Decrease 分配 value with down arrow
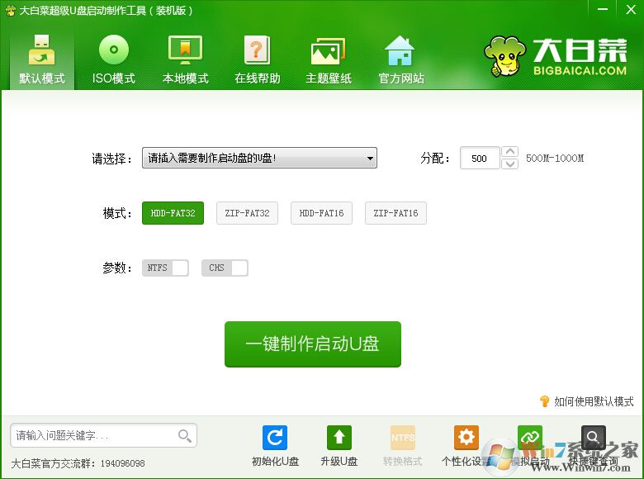The height and width of the screenshot is (479, 644). click(510, 164)
